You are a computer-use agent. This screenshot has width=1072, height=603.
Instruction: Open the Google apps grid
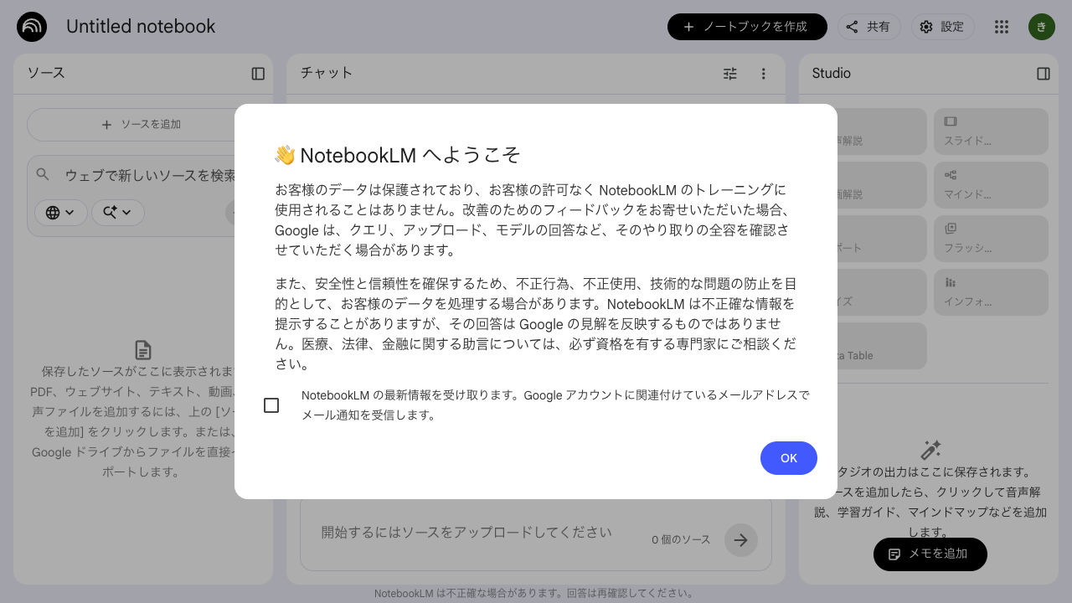point(1001,26)
